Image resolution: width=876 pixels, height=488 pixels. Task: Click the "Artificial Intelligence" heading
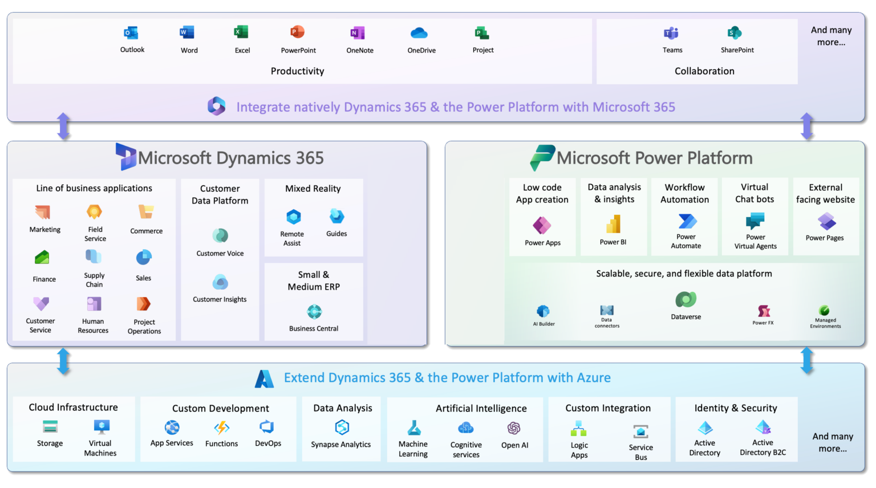coord(481,409)
